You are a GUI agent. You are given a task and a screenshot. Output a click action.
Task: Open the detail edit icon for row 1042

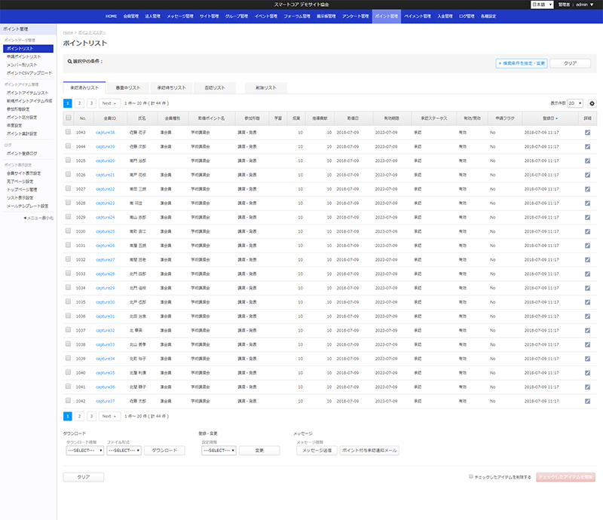[587, 400]
